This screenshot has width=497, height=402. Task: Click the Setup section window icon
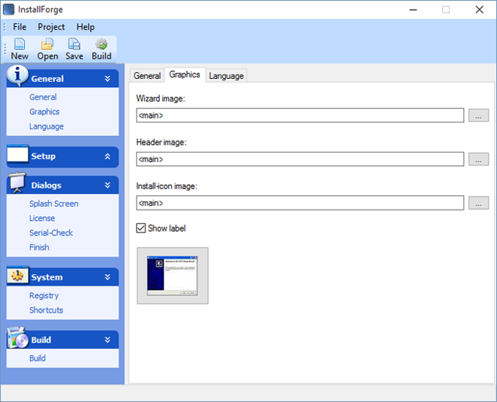tap(18, 154)
